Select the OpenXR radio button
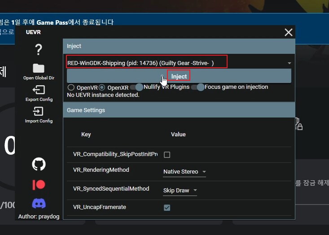 (x=102, y=87)
